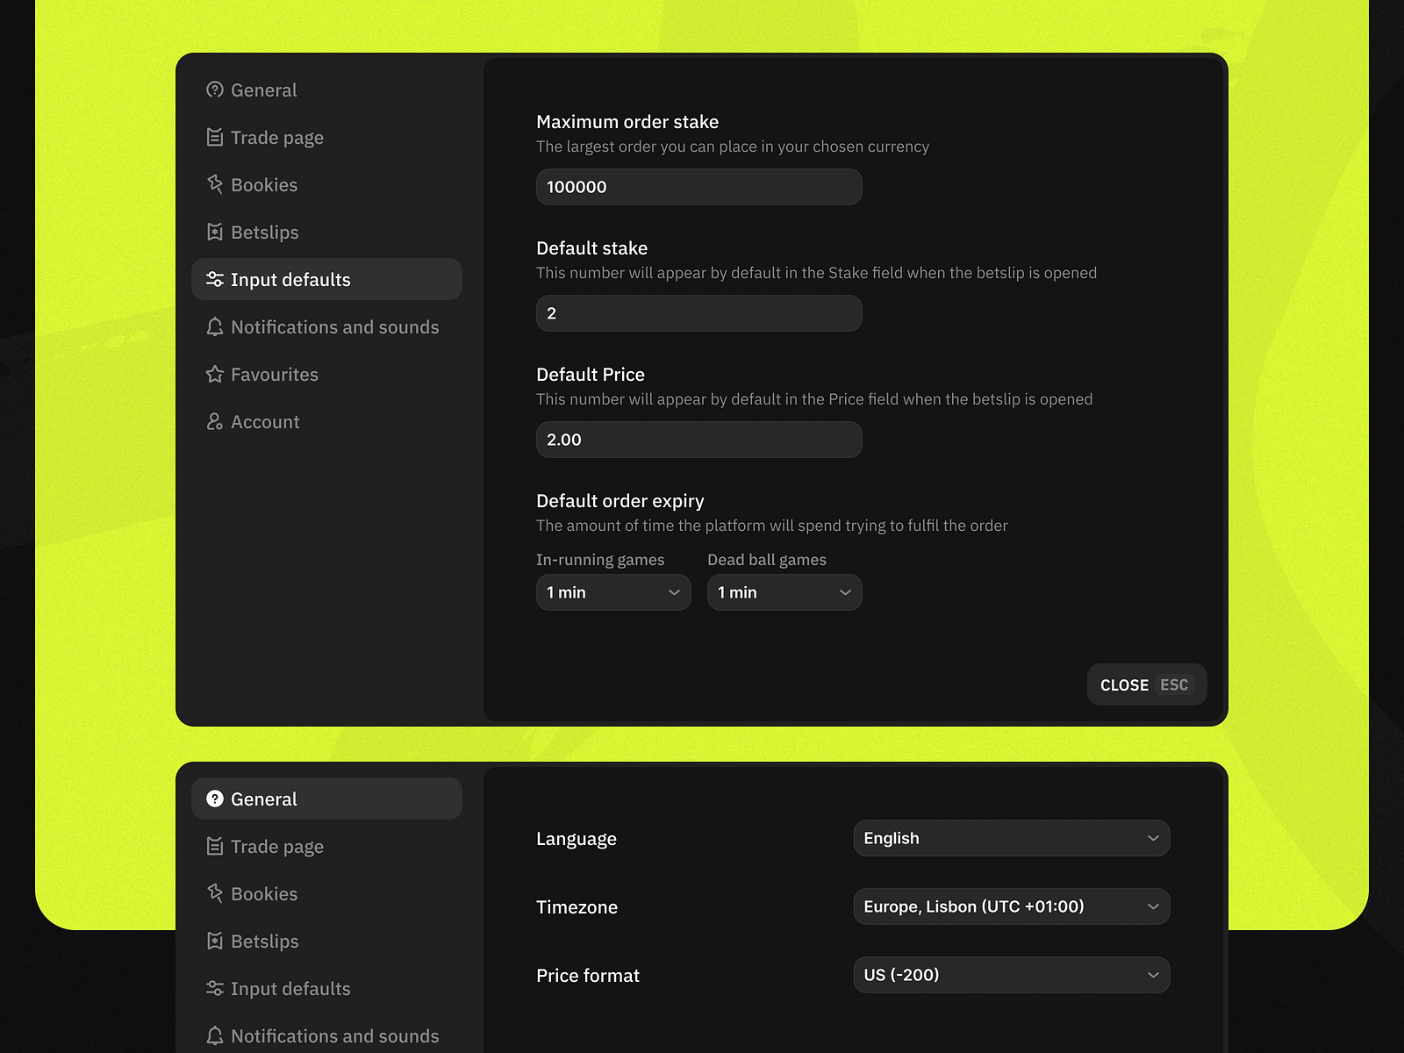The width and height of the screenshot is (1404, 1053).
Task: Click the Maximum order stake input field
Action: pyautogui.click(x=698, y=187)
